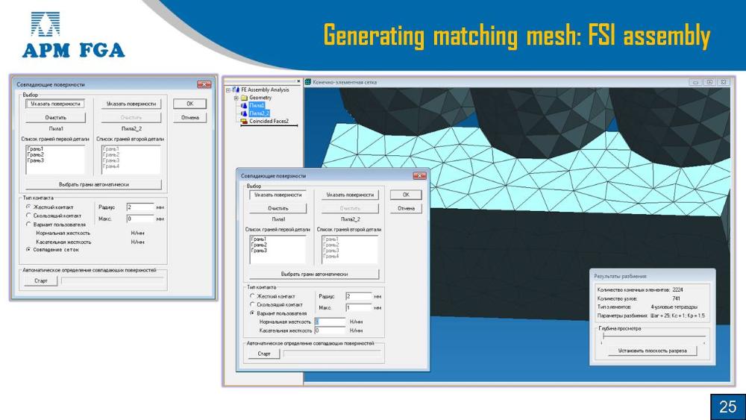The height and width of the screenshot is (420, 746).
Task: Select 'Совпадение сеток' radio in left dialog
Action: point(28,250)
